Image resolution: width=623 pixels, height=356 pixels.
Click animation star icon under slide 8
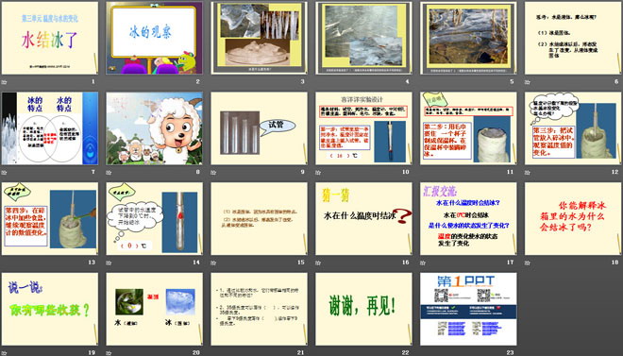(109, 173)
